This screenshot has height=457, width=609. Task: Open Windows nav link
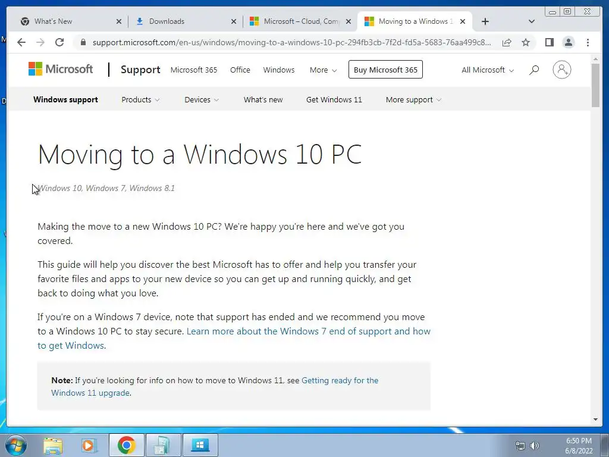[x=279, y=70]
